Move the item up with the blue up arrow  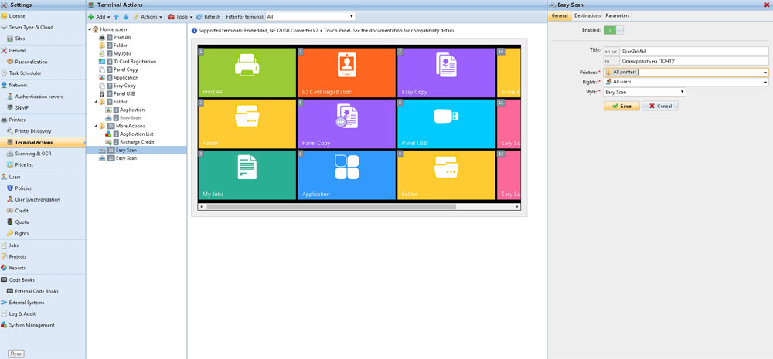[116, 17]
